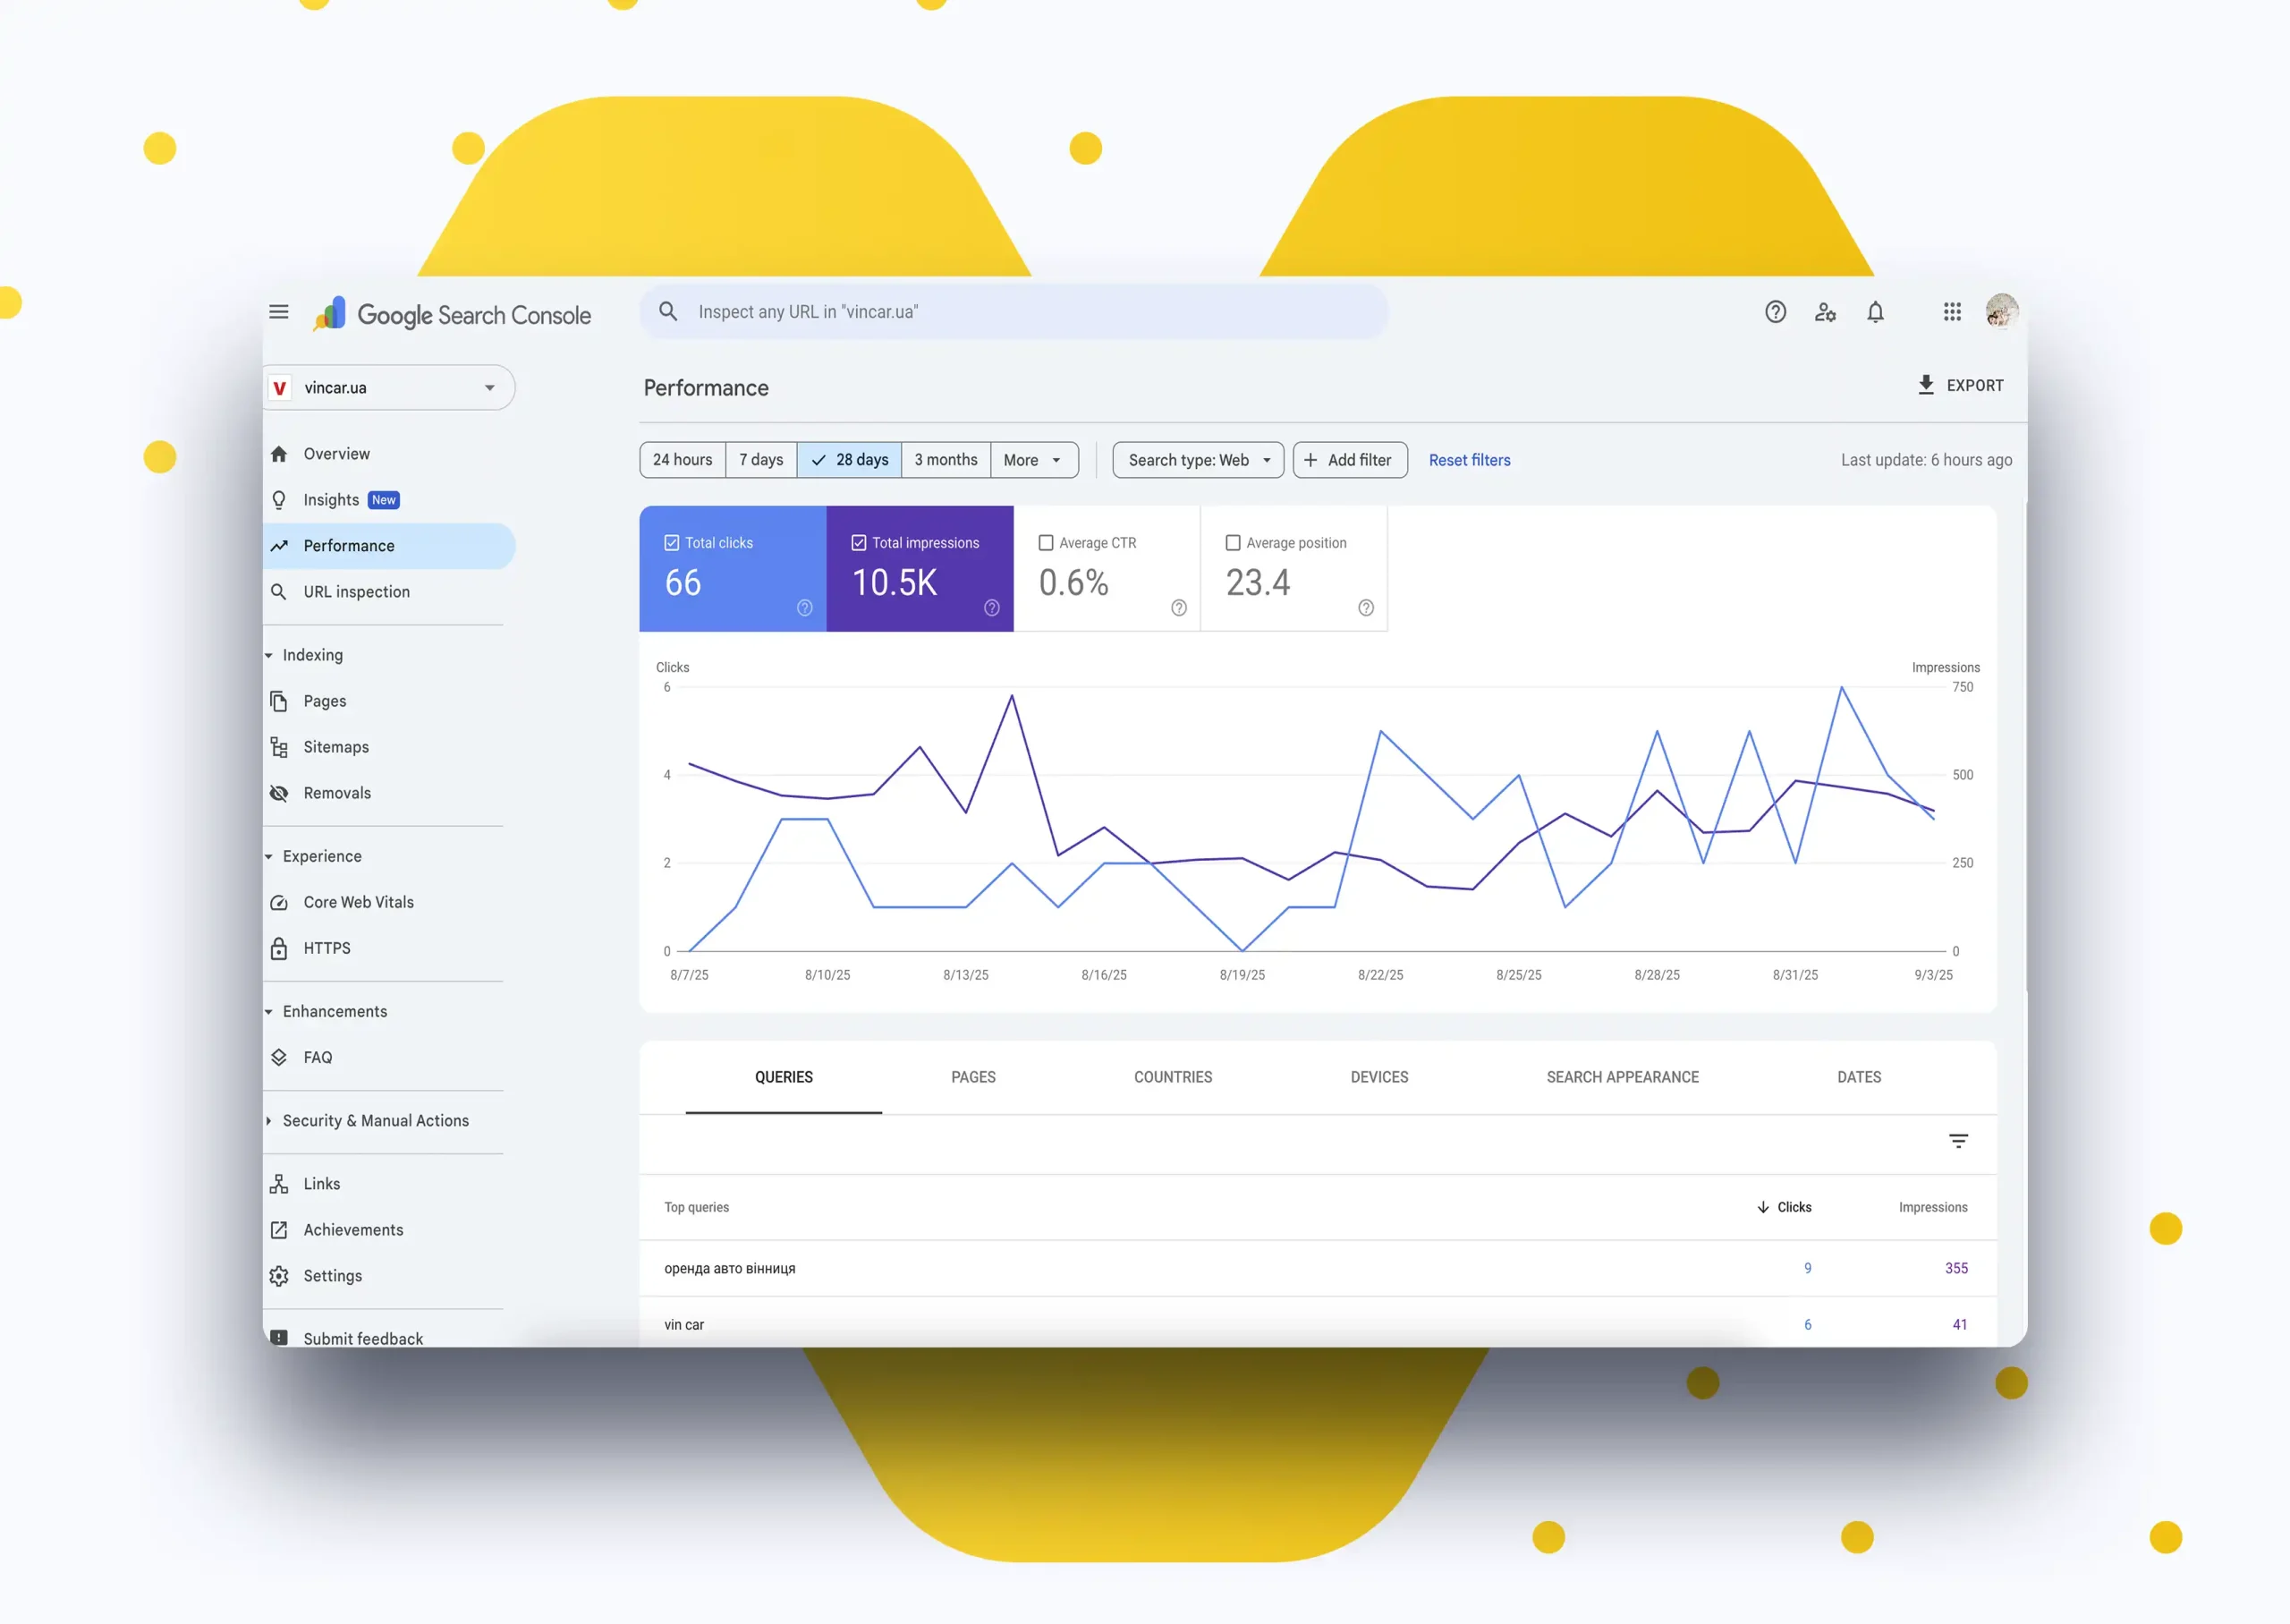Open the More date range dropdown

tap(1033, 460)
